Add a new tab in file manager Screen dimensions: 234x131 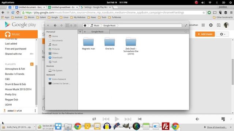click(80, 32)
